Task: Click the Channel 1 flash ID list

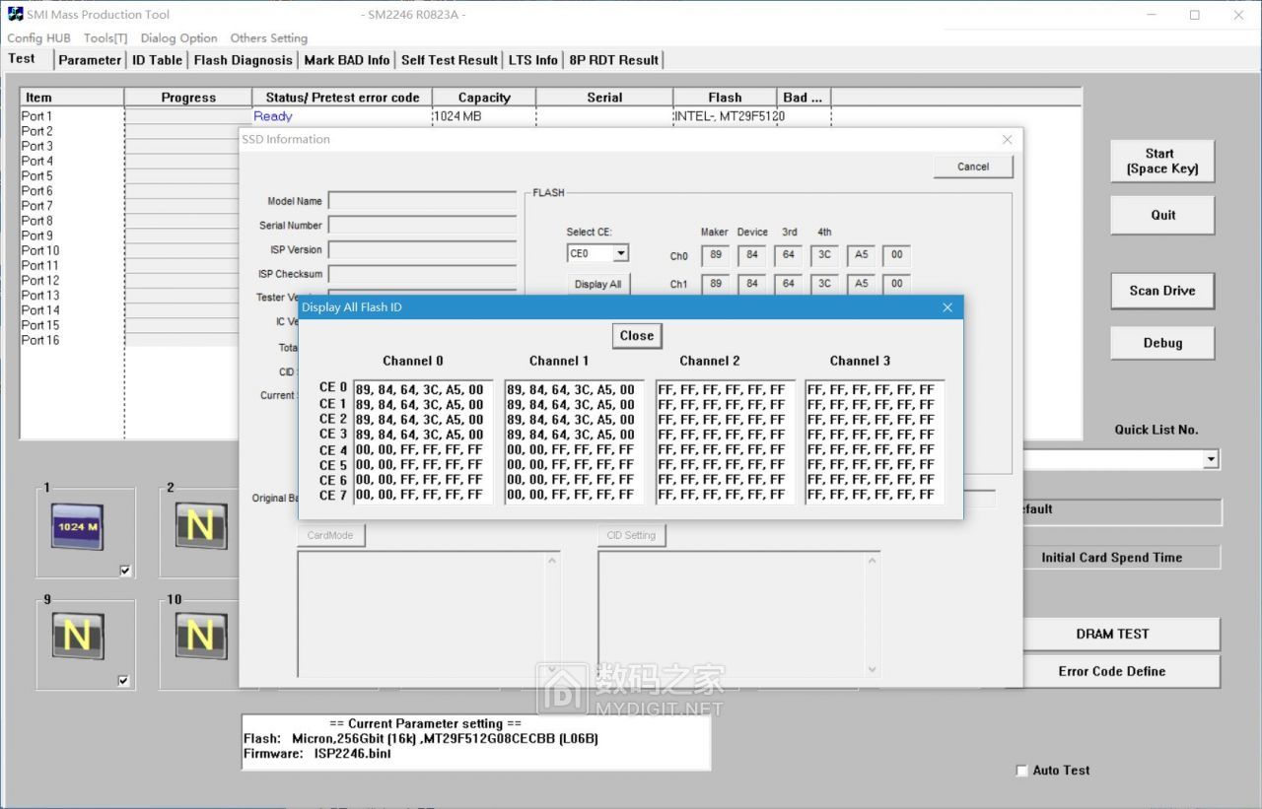Action: click(575, 442)
